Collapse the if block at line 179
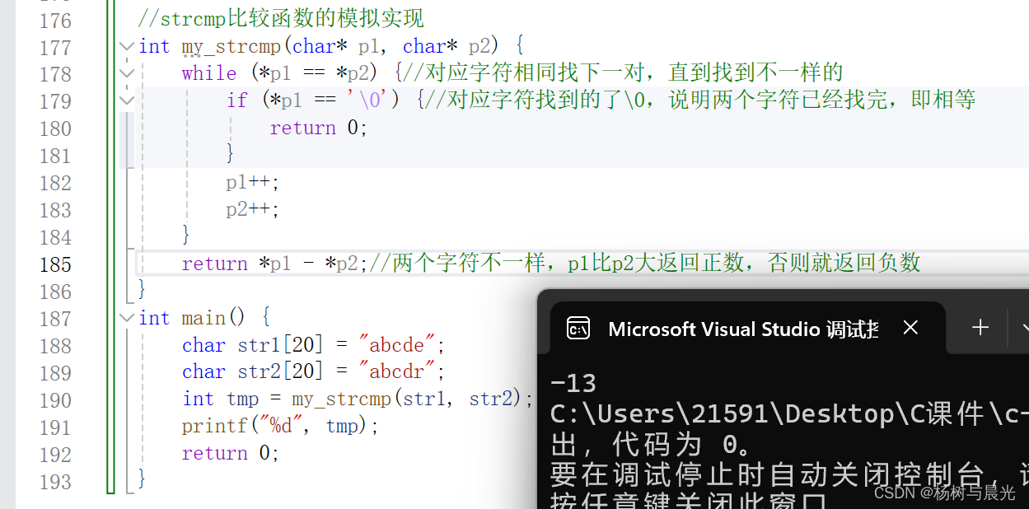The width and height of the screenshot is (1029, 509). pos(126,100)
